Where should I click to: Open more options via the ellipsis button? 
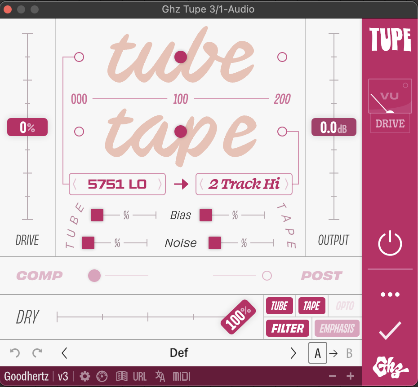pyautogui.click(x=390, y=294)
